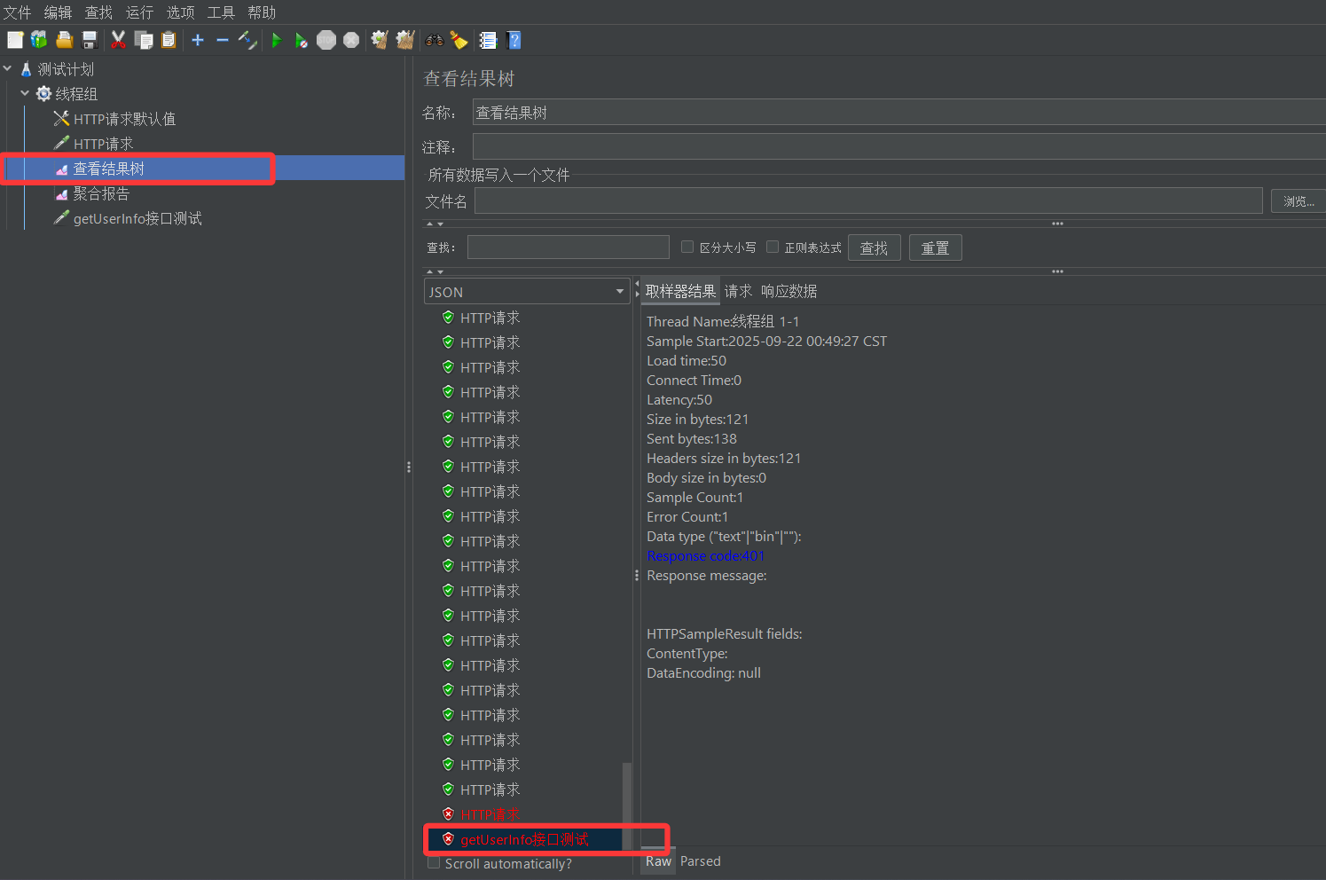Image resolution: width=1326 pixels, height=880 pixels.
Task: Click the Open file folder icon
Action: [64, 40]
